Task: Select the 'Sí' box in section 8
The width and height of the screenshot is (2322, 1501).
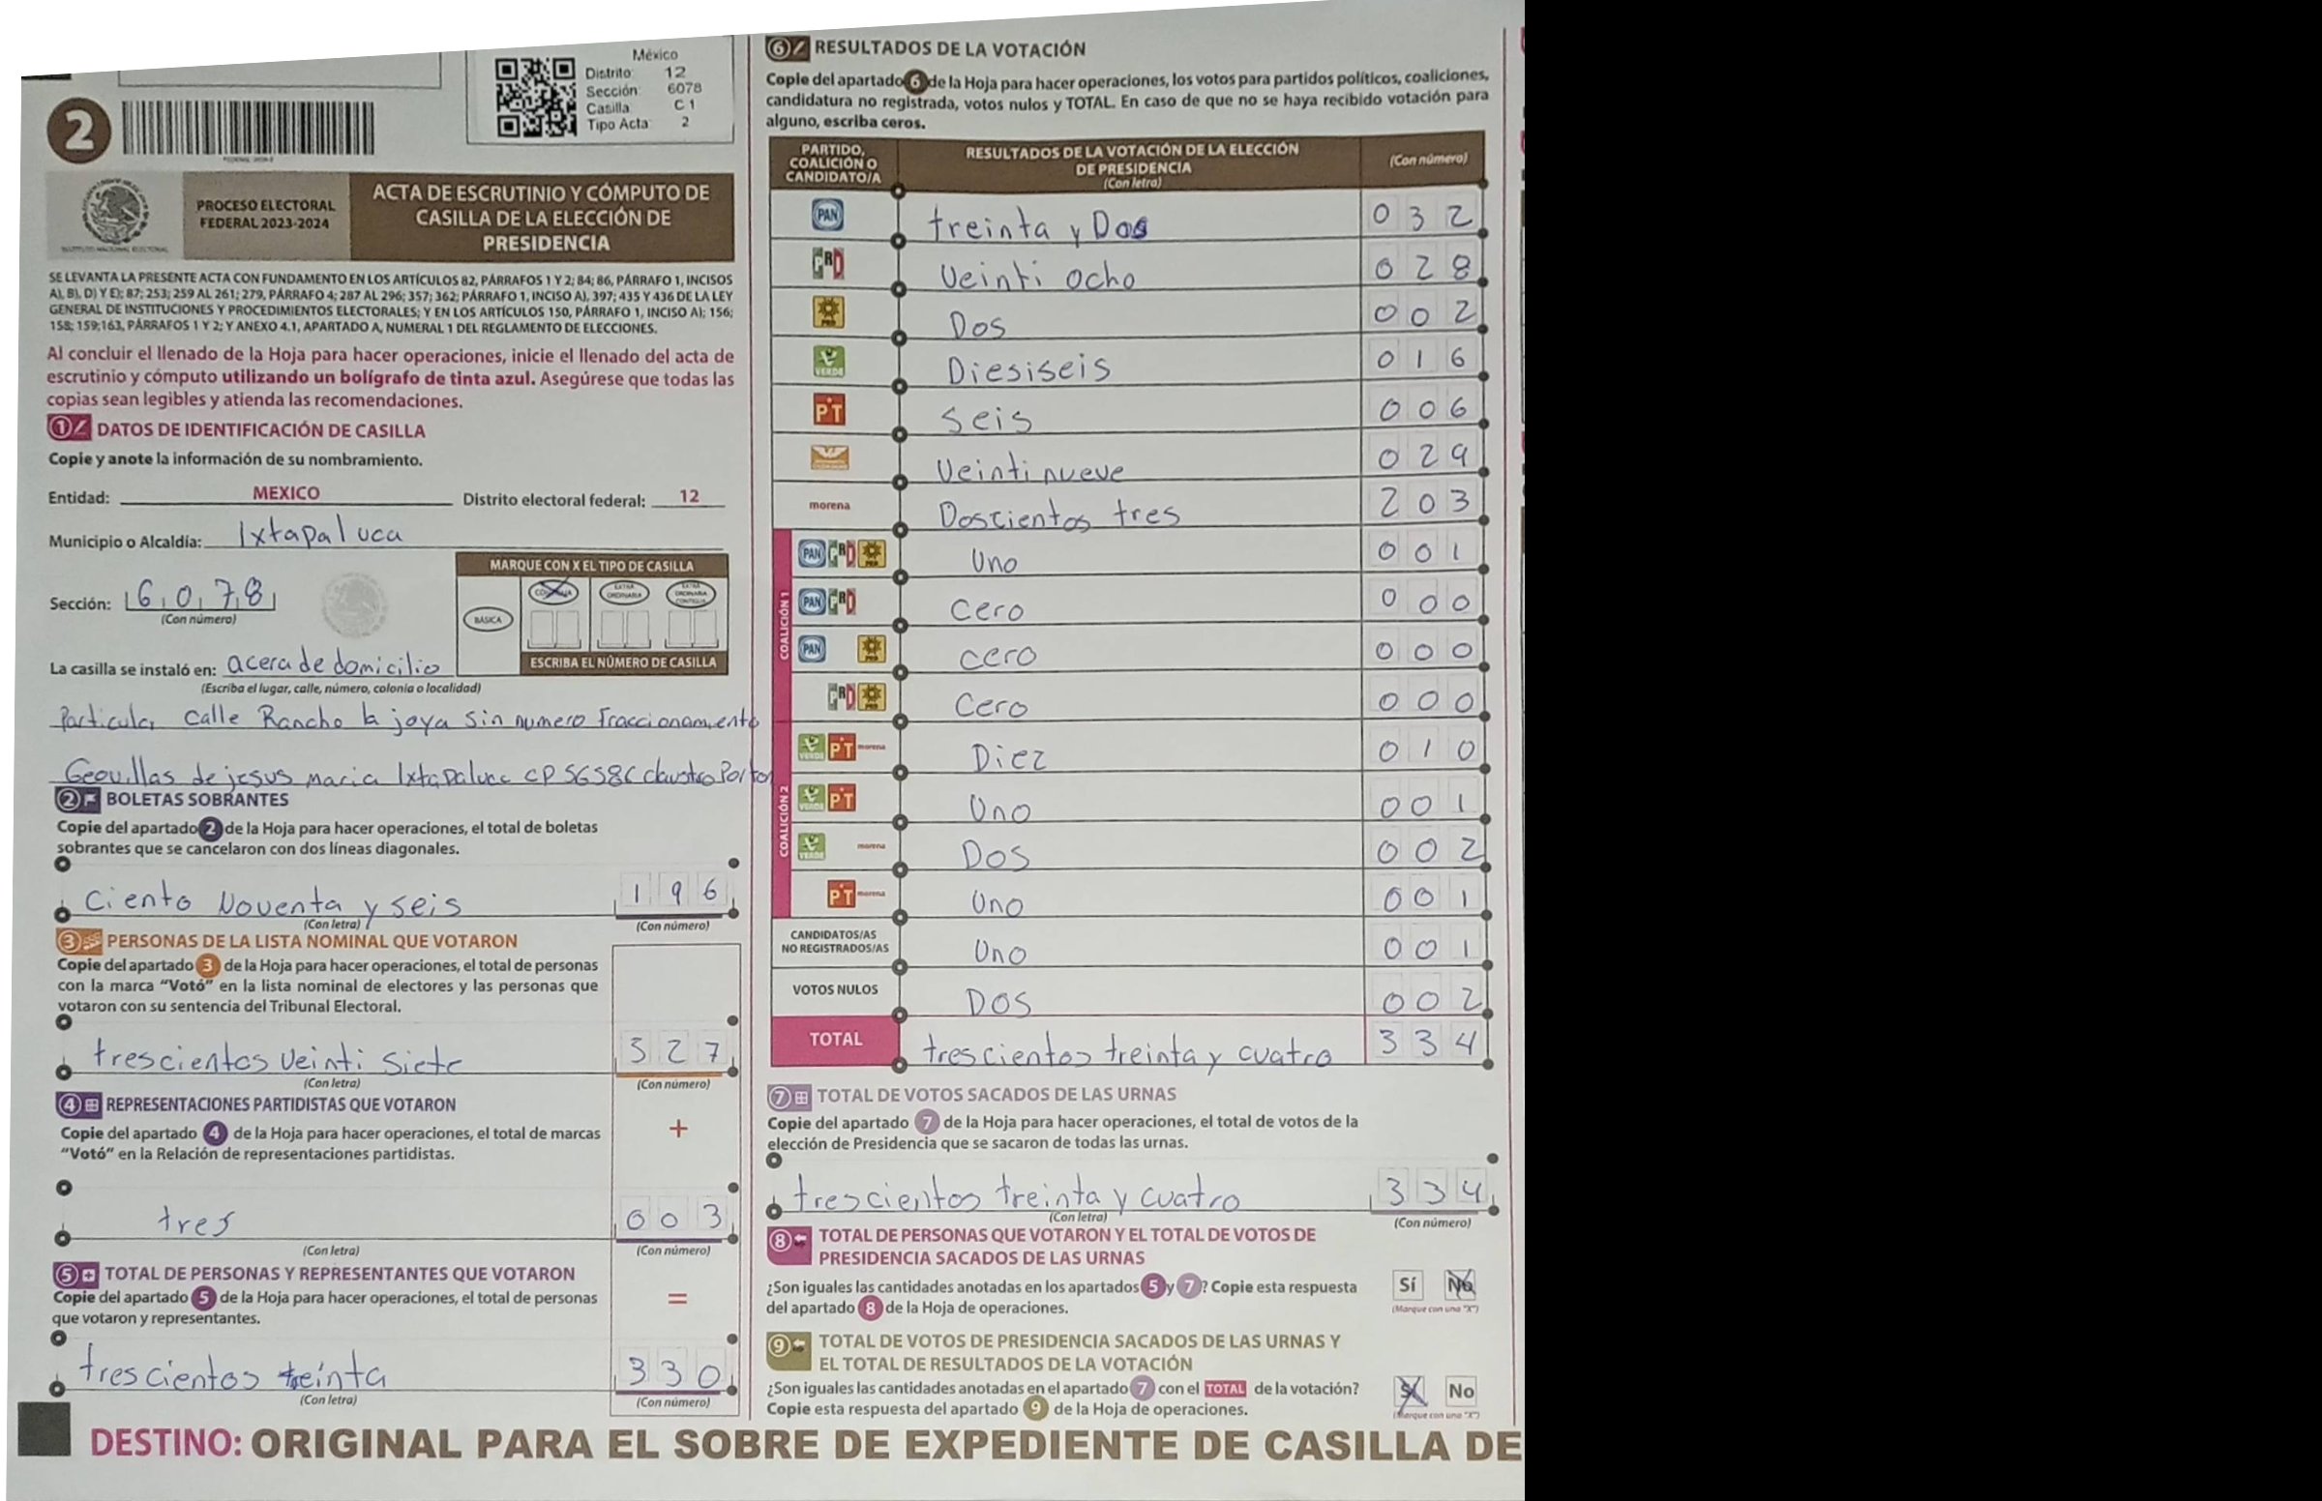Action: tap(1407, 1284)
